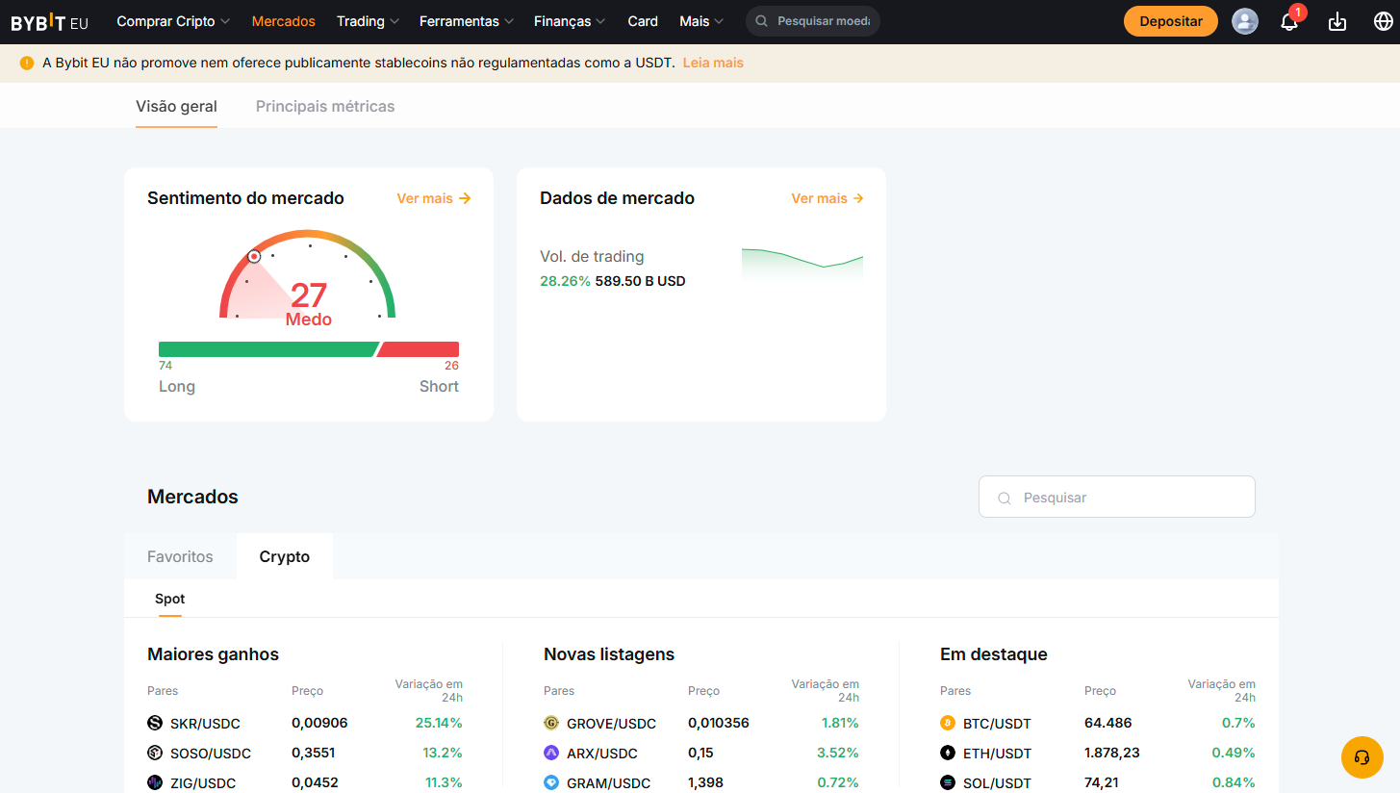The height and width of the screenshot is (793, 1400).
Task: Click the SKR coin icon
Action: (x=155, y=723)
